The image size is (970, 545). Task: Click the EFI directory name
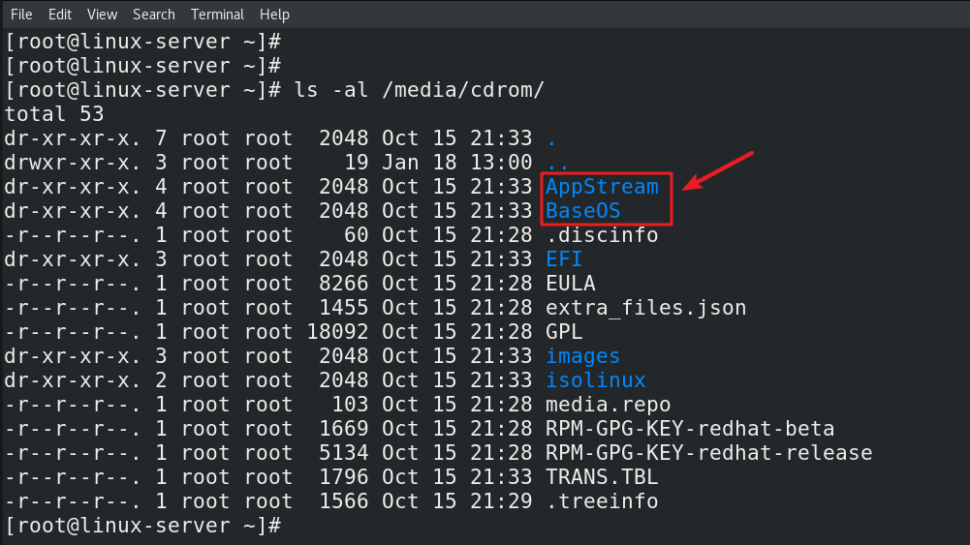[564, 258]
